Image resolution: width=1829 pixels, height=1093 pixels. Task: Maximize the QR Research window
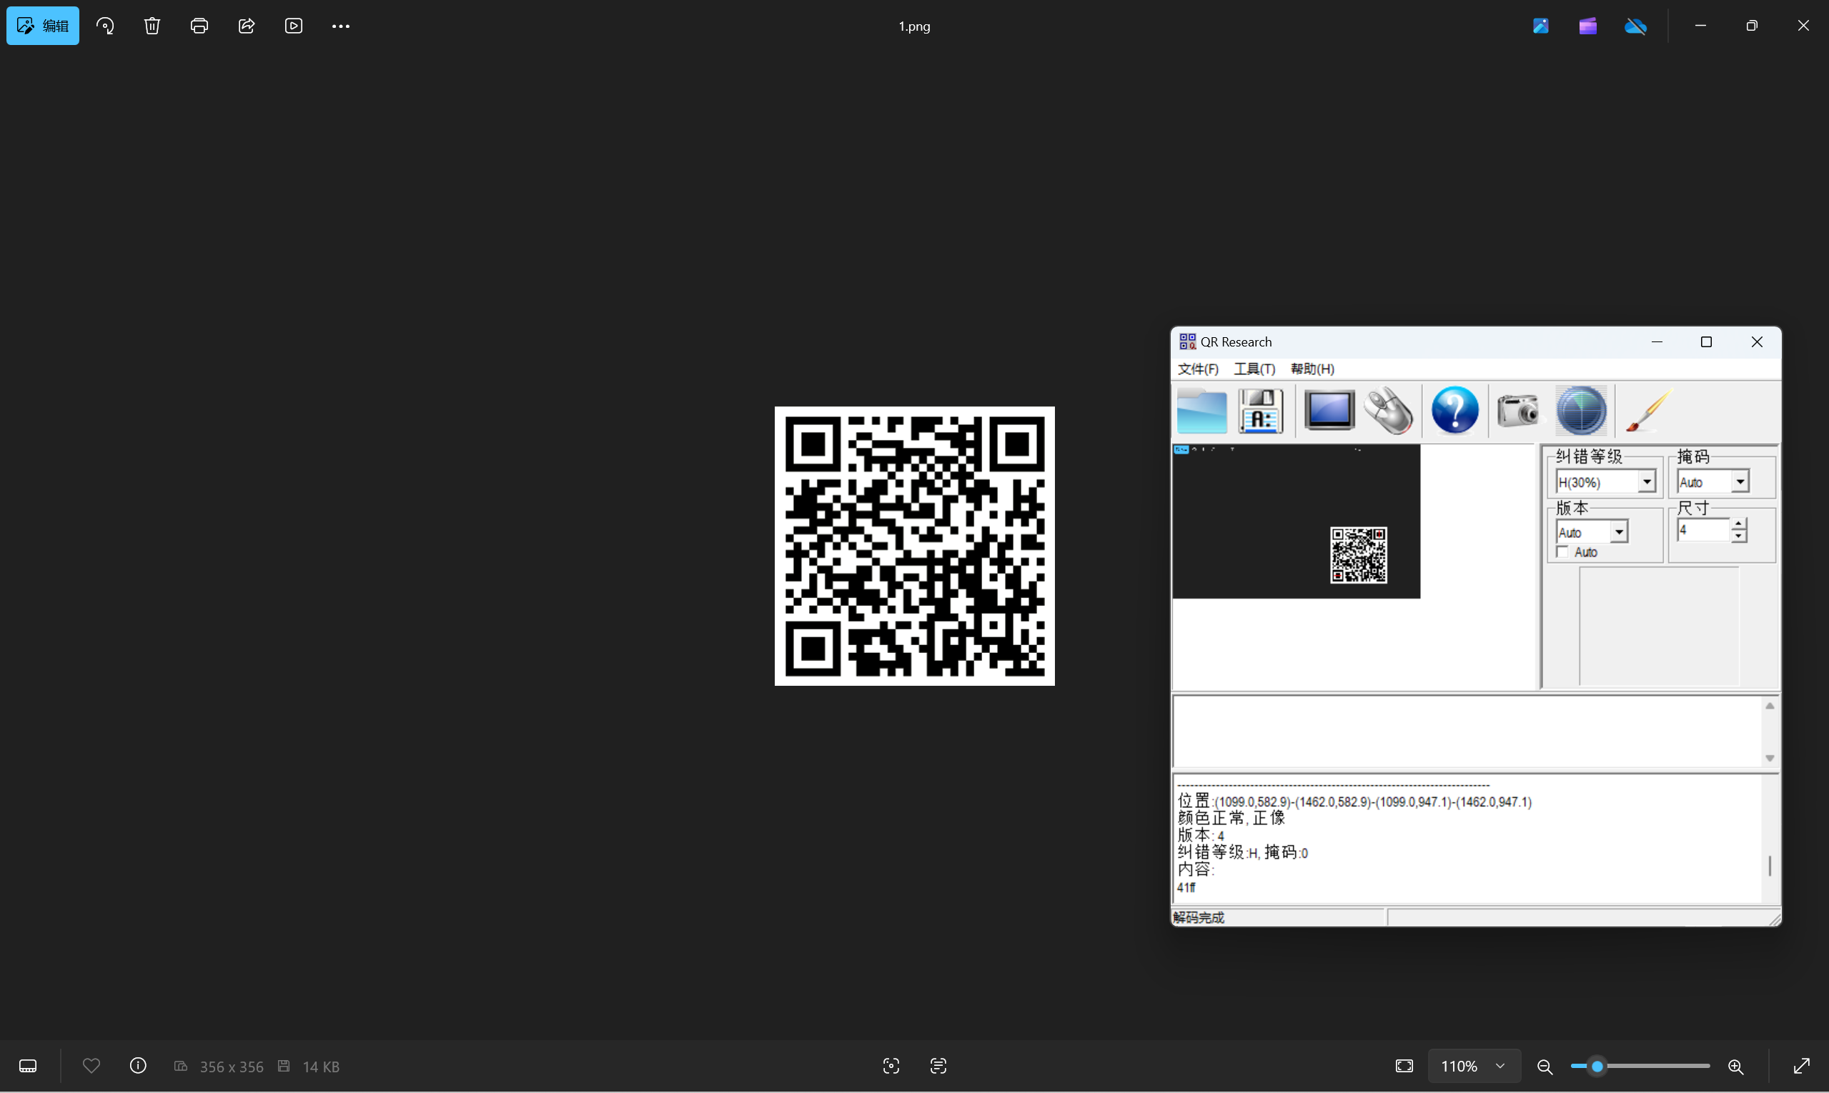[x=1706, y=341]
